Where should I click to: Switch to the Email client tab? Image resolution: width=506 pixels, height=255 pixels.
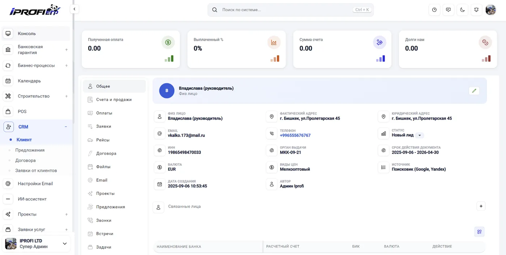click(114, 180)
